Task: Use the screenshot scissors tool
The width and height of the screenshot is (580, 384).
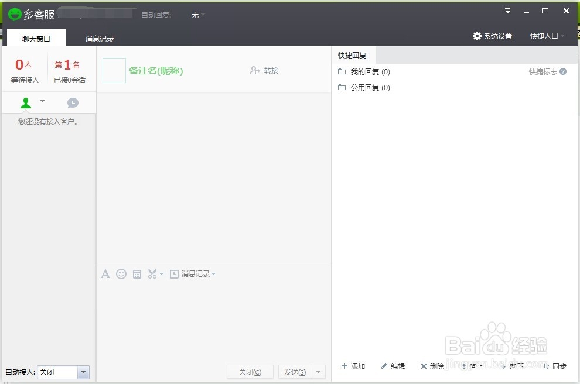Action: (x=153, y=273)
